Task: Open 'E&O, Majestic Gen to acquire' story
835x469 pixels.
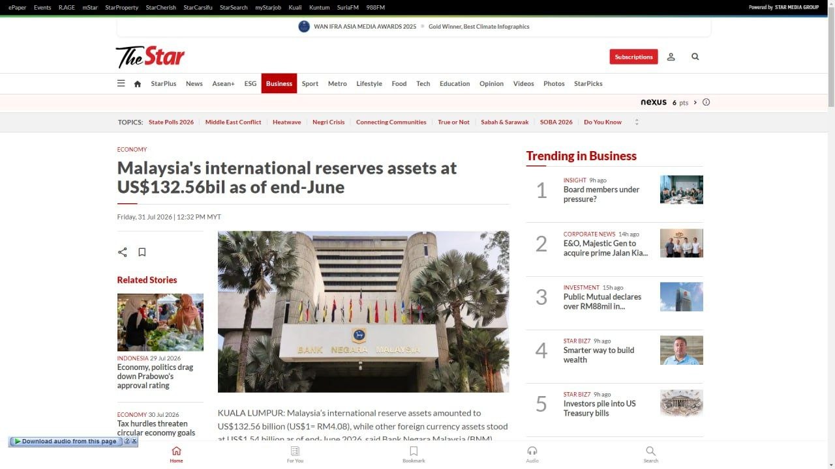Action: click(605, 248)
